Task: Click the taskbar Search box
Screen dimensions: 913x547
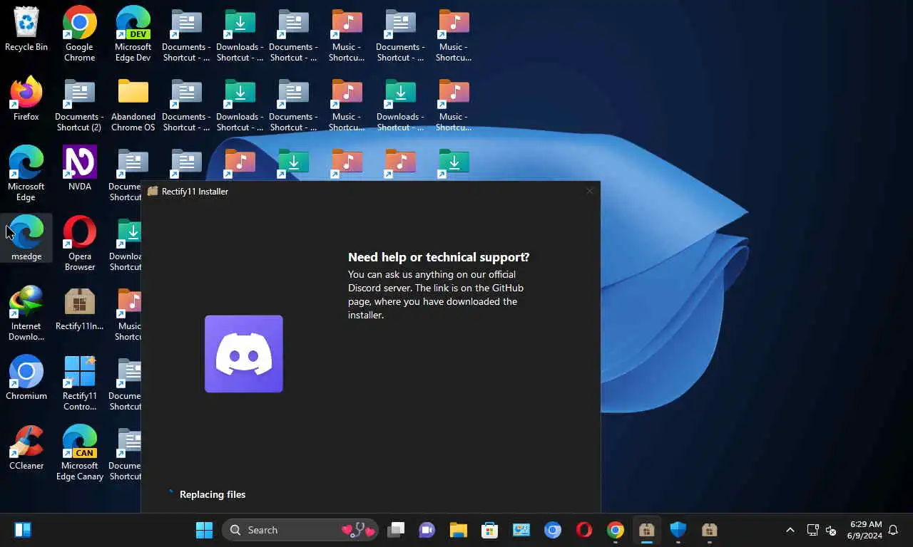Action: [300, 530]
